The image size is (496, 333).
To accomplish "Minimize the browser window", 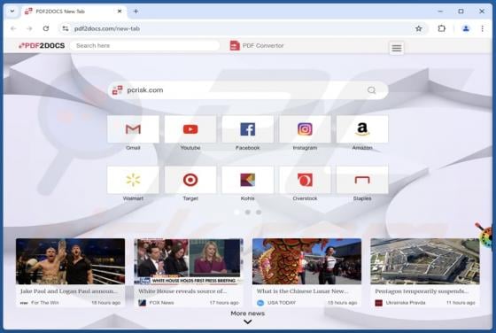I will [x=440, y=12].
